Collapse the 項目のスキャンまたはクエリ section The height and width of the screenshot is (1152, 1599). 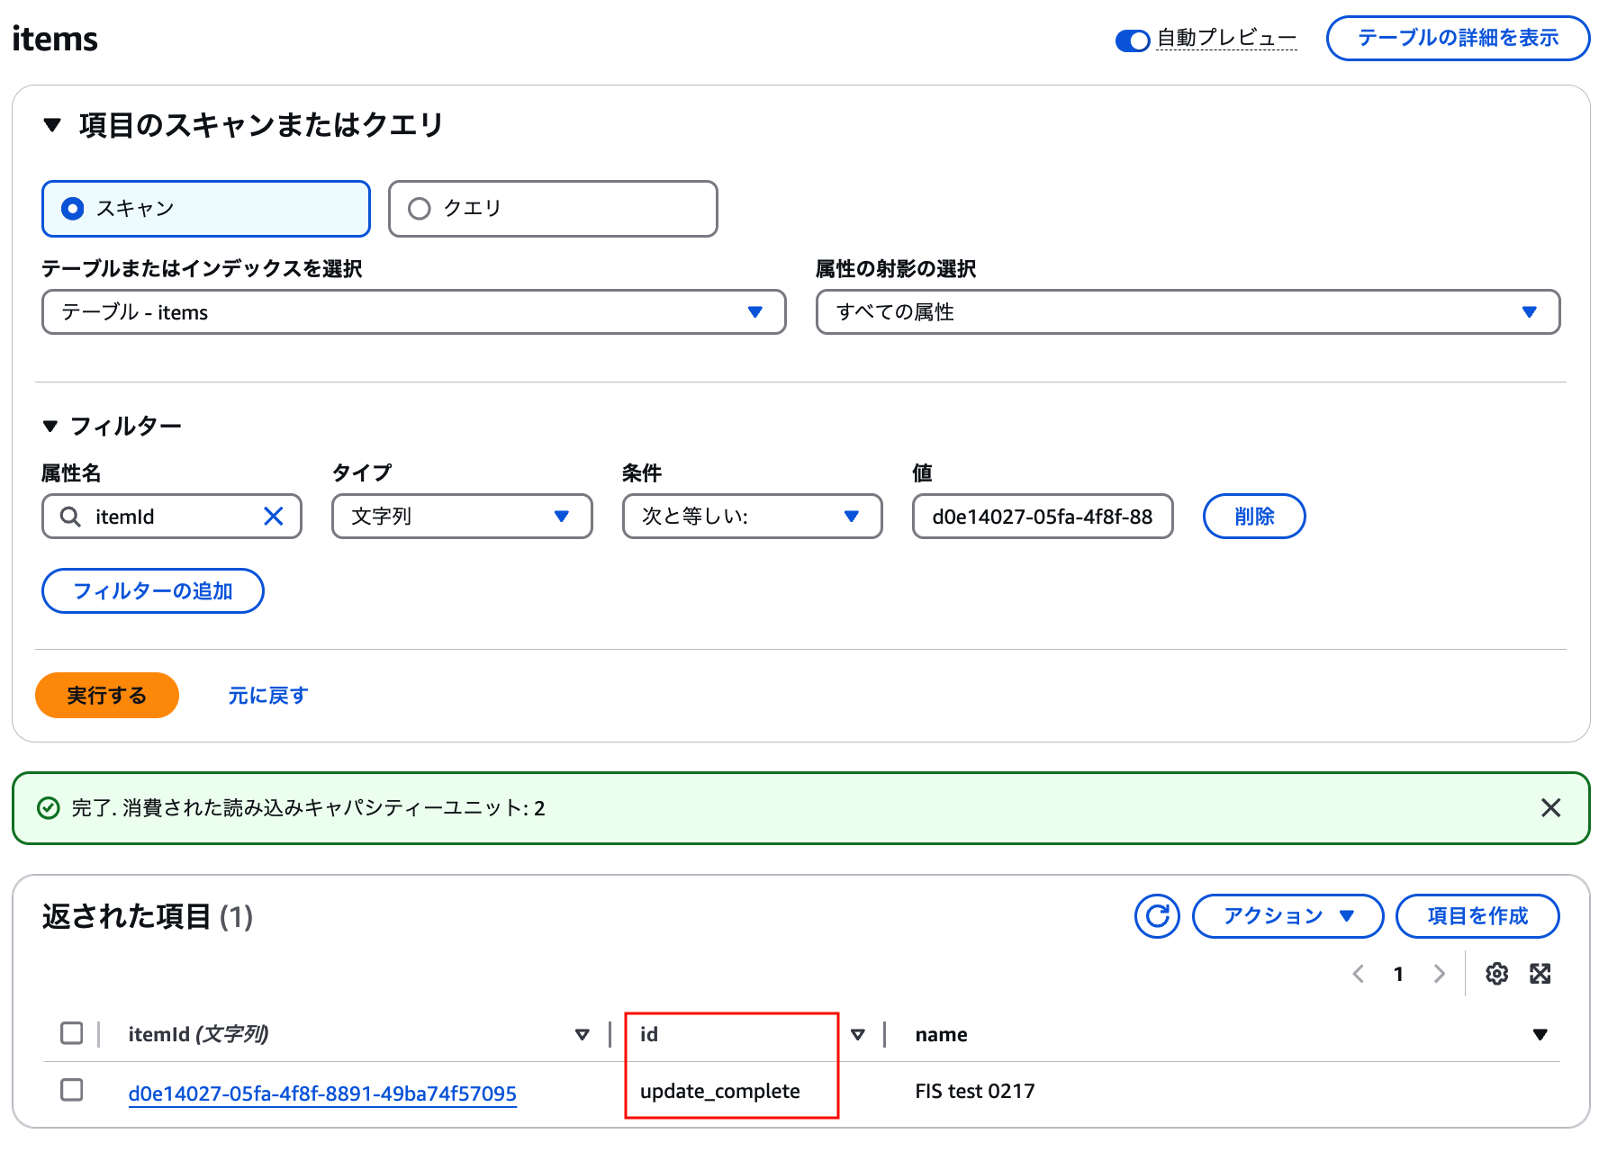pyautogui.click(x=52, y=125)
